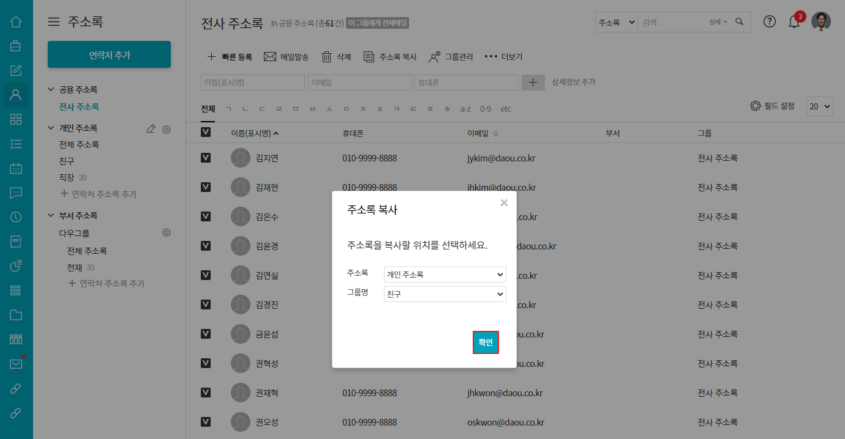845x439 pixels.
Task: Open the 주소록 dropdown showing 개인 주소록
Action: point(445,275)
